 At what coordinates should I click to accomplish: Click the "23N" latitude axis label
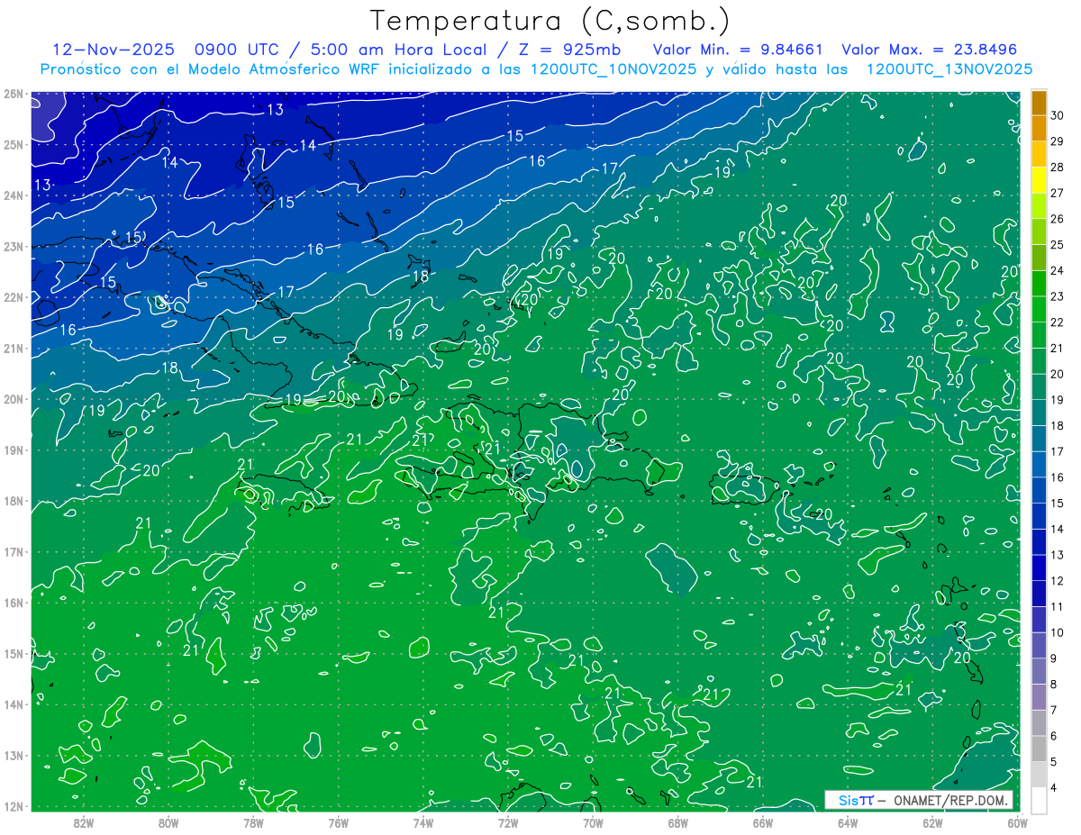14,246
